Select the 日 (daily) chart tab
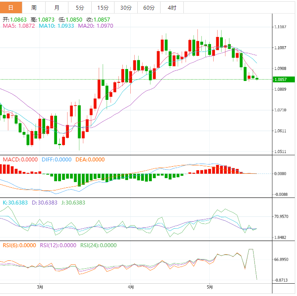 click(x=11, y=7)
